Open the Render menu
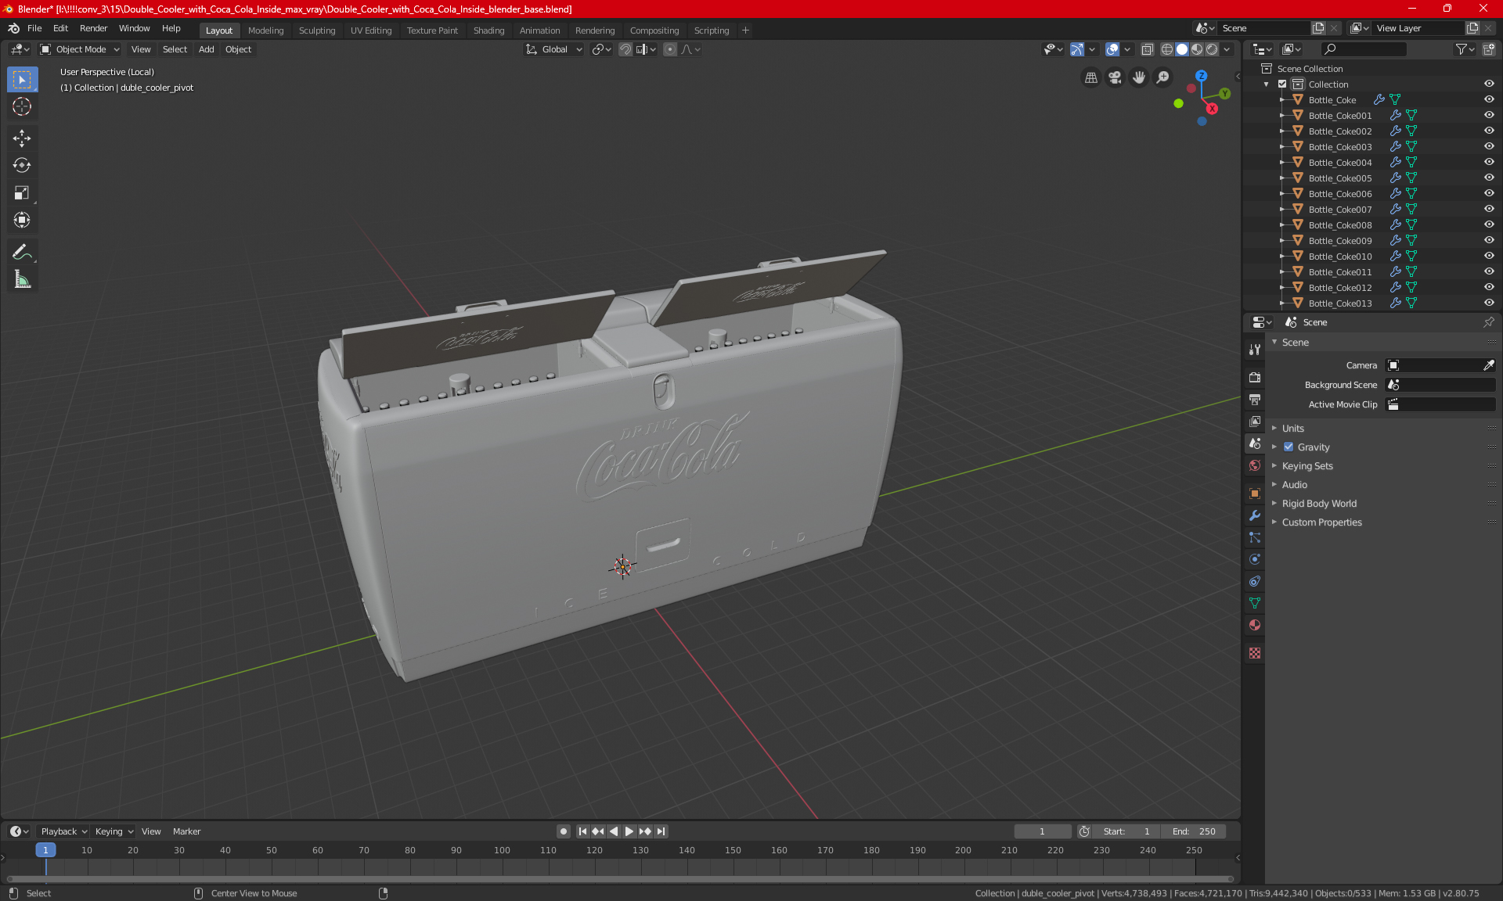The image size is (1503, 901). [93, 28]
